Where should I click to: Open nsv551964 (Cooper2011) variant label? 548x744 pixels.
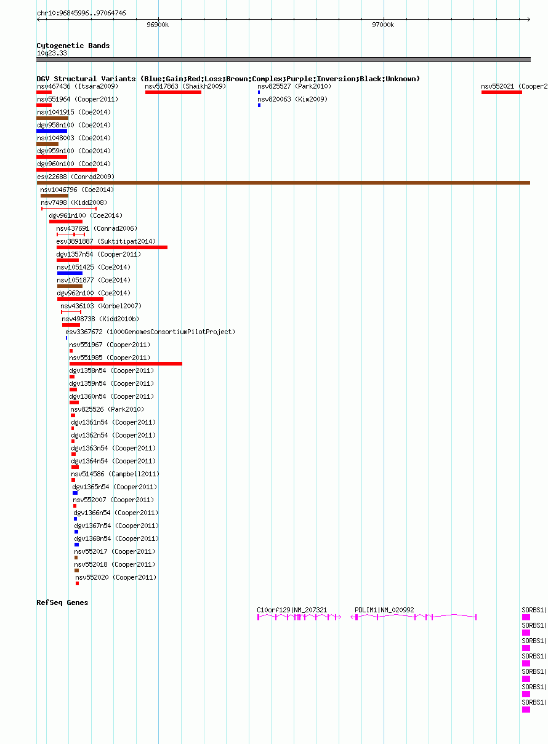[x=78, y=99]
